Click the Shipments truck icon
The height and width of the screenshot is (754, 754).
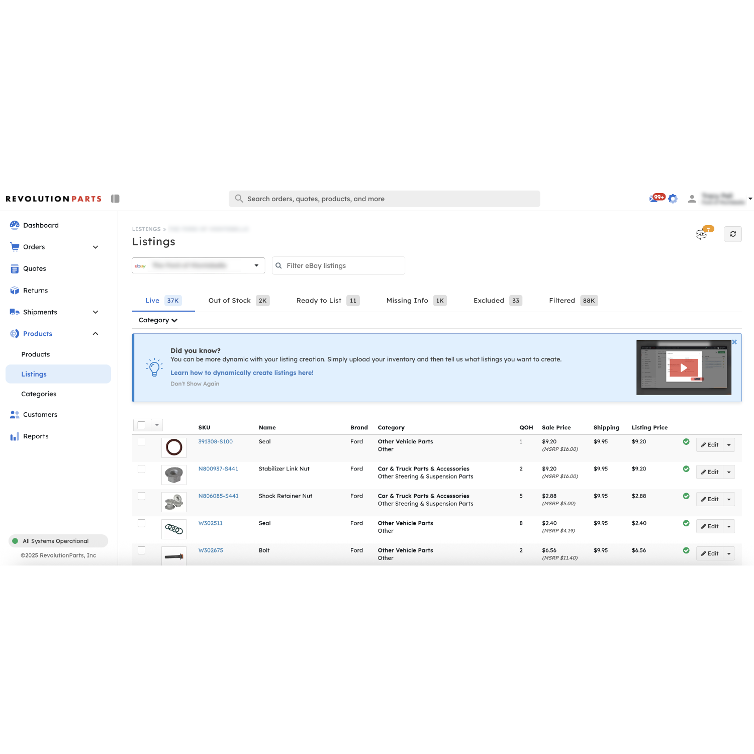[x=15, y=312]
